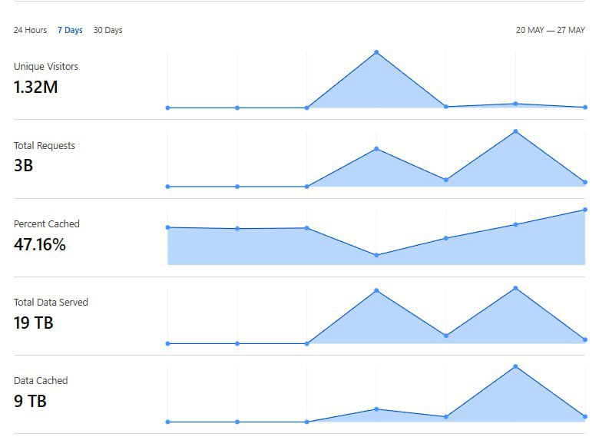Click the 20 MAY — 27 MAY date range
The height and width of the screenshot is (437, 599).
pos(550,30)
